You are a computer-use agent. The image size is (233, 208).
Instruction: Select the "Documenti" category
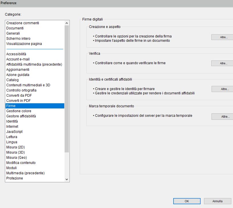pos(14,28)
